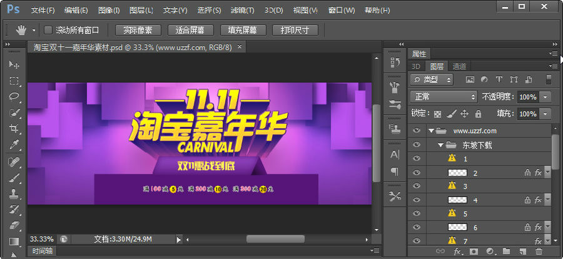Select the Move tool

(x=14, y=64)
